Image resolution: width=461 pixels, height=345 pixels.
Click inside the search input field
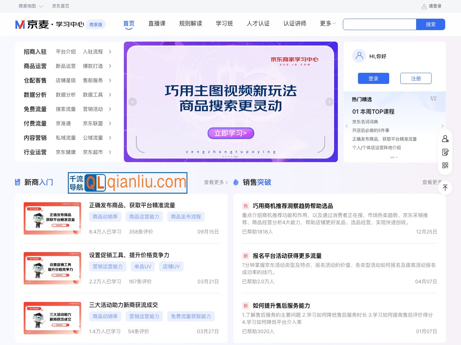click(379, 24)
